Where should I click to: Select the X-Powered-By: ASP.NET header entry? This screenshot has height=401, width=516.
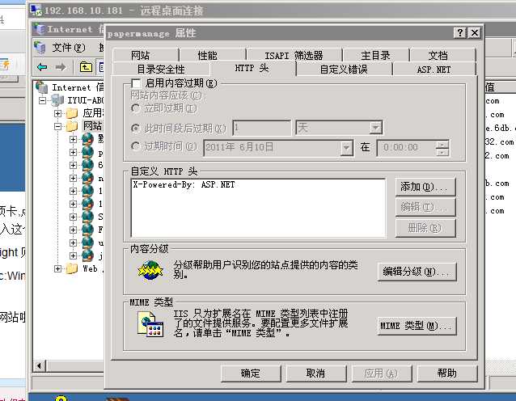click(184, 184)
